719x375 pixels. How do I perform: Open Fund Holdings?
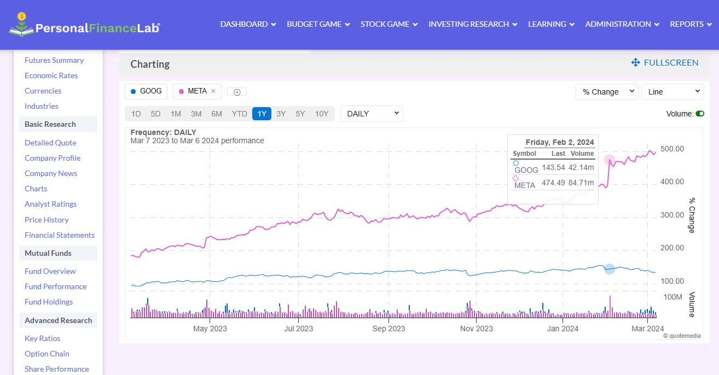[49, 302]
